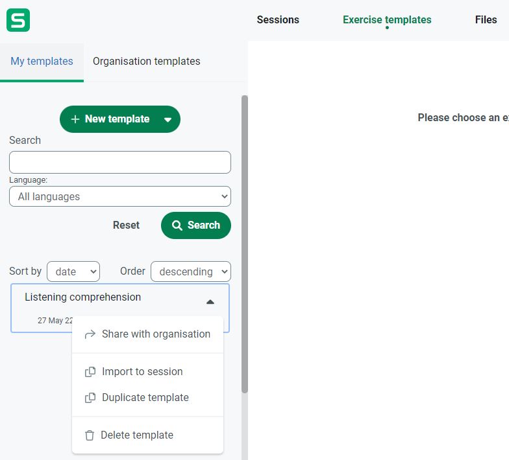Click the trash bin icon

click(90, 435)
